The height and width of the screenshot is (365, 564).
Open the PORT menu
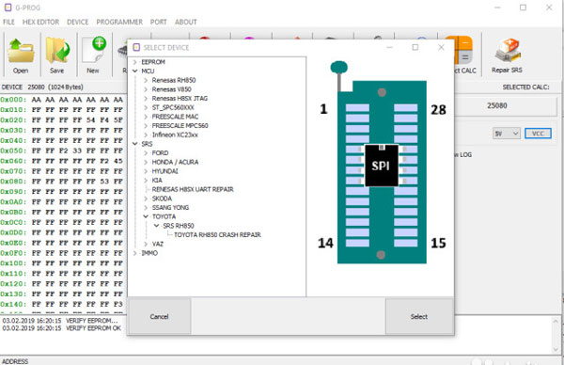pyautogui.click(x=158, y=22)
